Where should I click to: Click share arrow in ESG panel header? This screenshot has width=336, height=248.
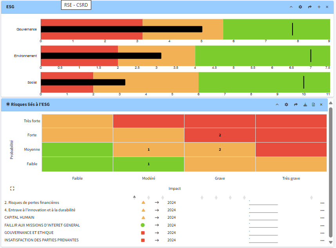click(310, 7)
